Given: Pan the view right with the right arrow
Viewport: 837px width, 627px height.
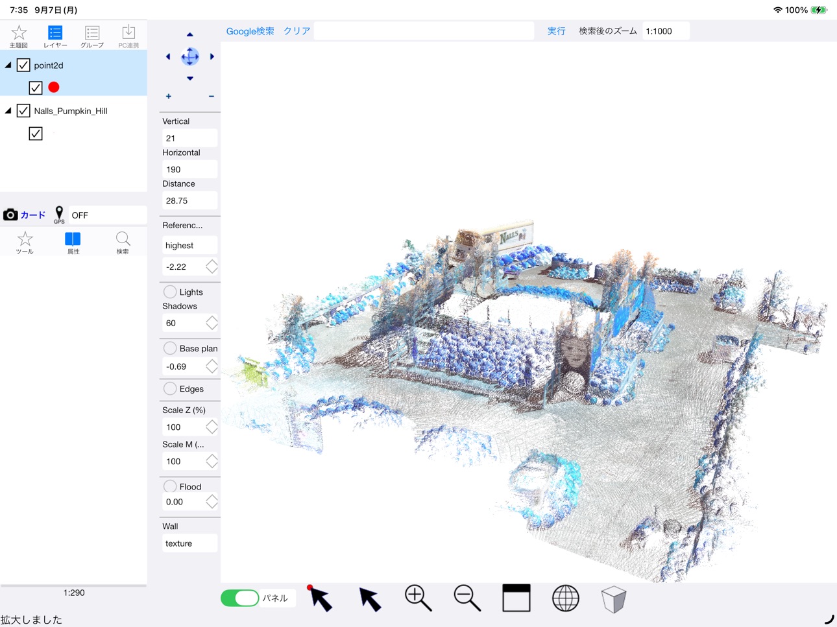Looking at the screenshot, I should [212, 56].
